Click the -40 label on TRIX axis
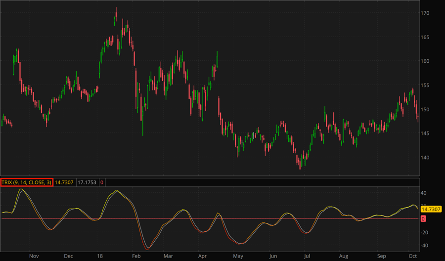The width and height of the screenshot is (445, 261). (424, 246)
